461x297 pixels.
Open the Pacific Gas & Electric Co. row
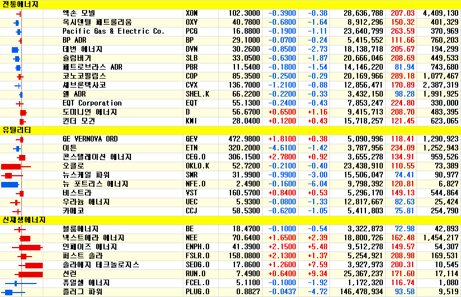[231, 31]
